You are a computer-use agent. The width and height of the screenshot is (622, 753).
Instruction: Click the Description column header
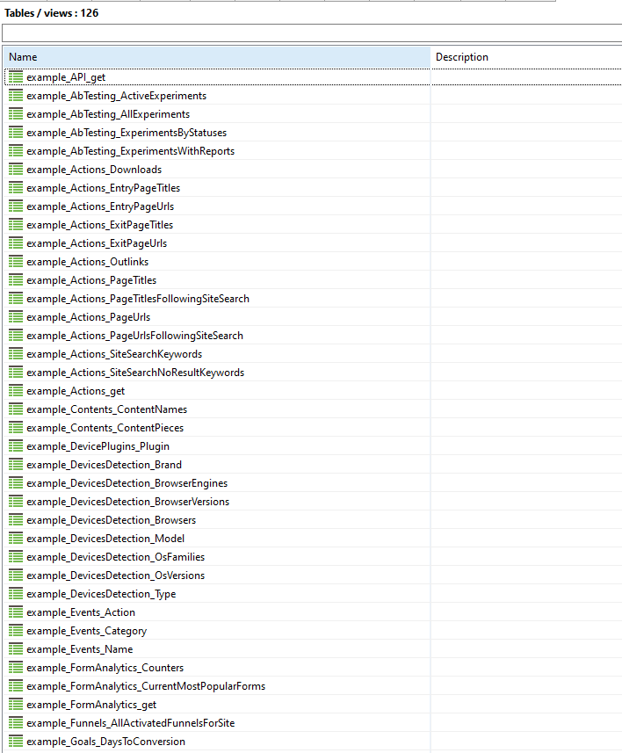tap(525, 57)
